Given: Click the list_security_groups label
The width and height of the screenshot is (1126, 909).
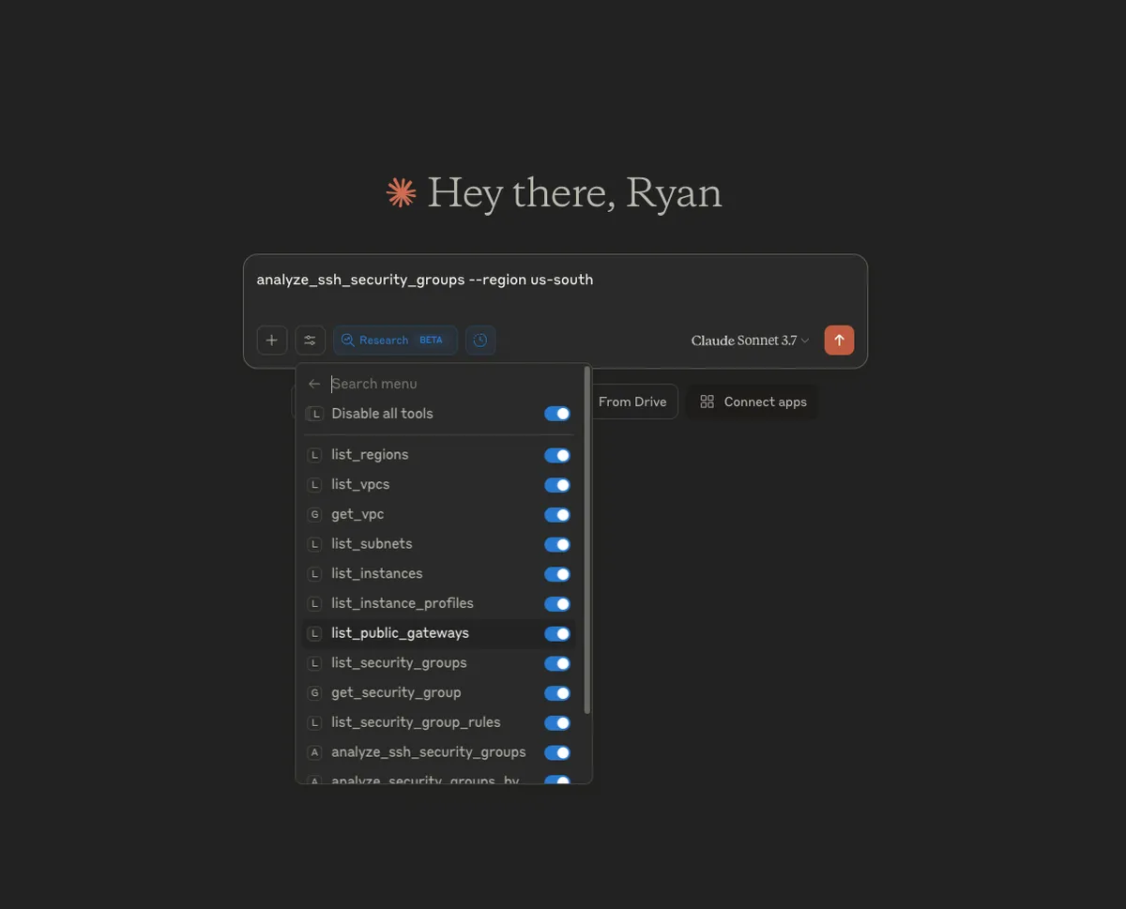Looking at the screenshot, I should (x=399, y=662).
